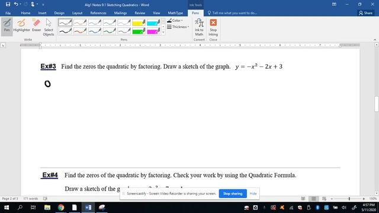Collapse the ribbon with the chevron
The width and height of the screenshot is (379, 213).
tap(375, 40)
